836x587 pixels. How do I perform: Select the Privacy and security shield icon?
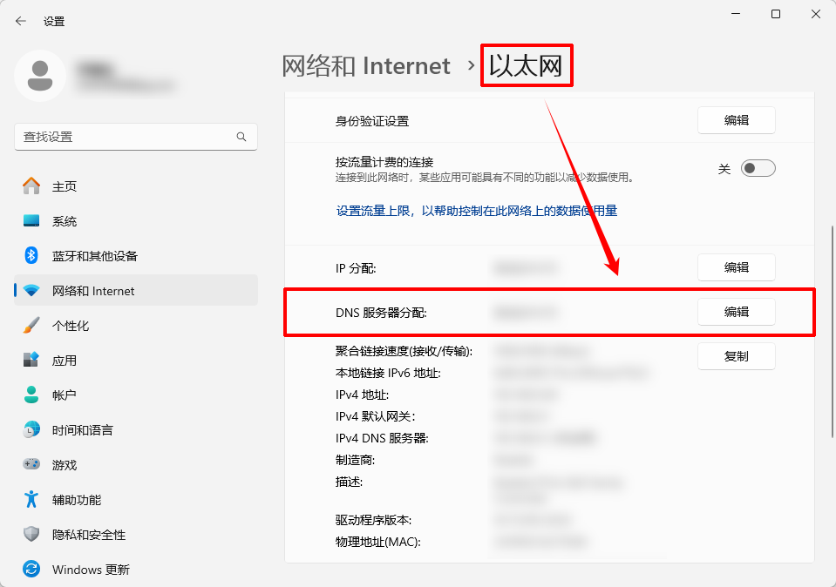31,534
